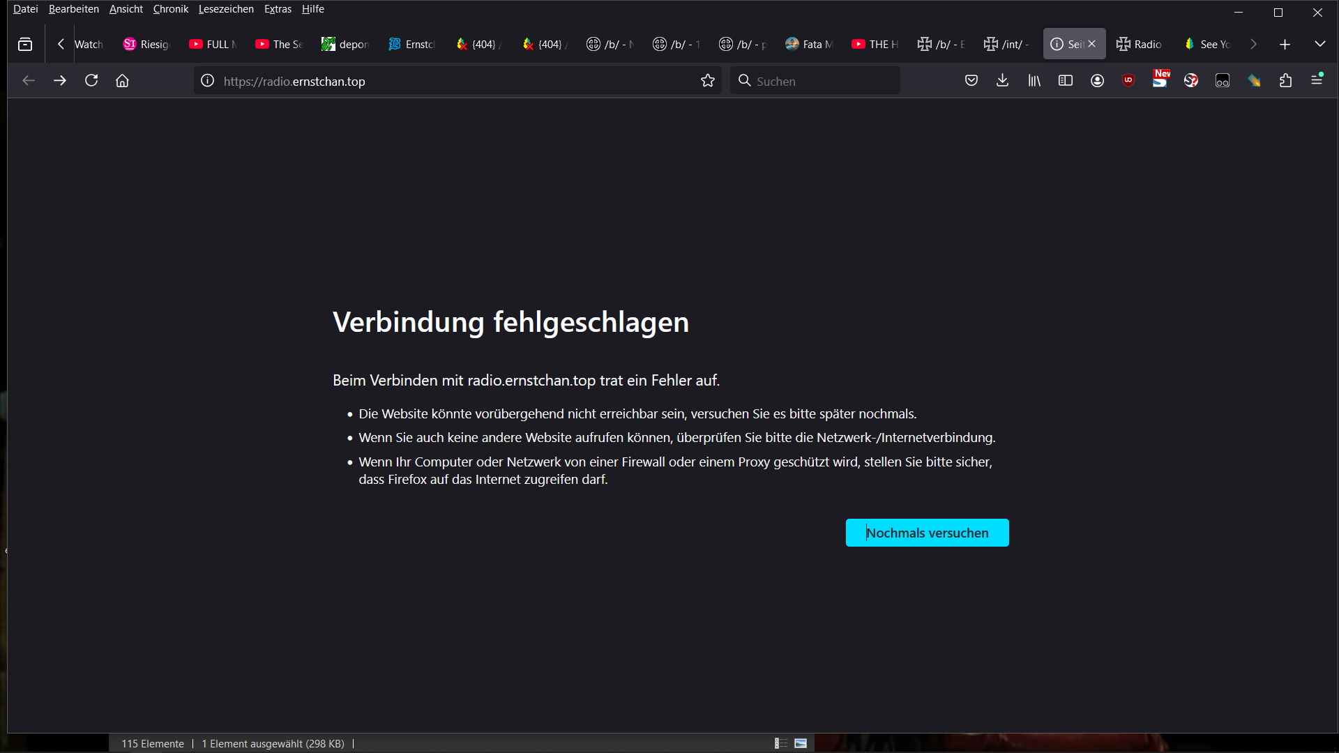Open the Pocket save icon

tap(971, 81)
